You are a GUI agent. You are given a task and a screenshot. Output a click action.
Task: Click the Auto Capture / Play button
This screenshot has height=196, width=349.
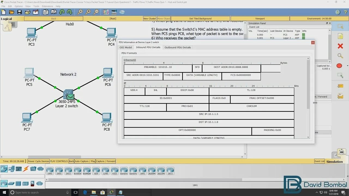(85, 161)
